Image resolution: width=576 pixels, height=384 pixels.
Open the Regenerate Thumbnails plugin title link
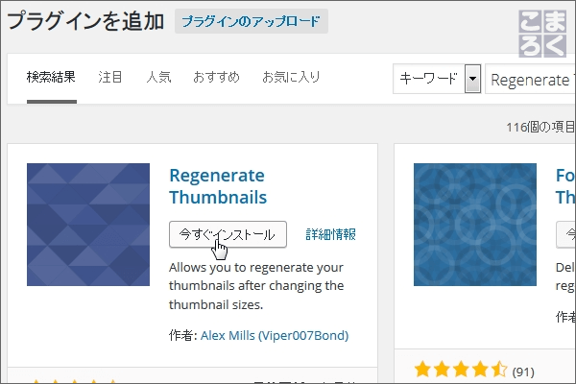[x=218, y=186]
